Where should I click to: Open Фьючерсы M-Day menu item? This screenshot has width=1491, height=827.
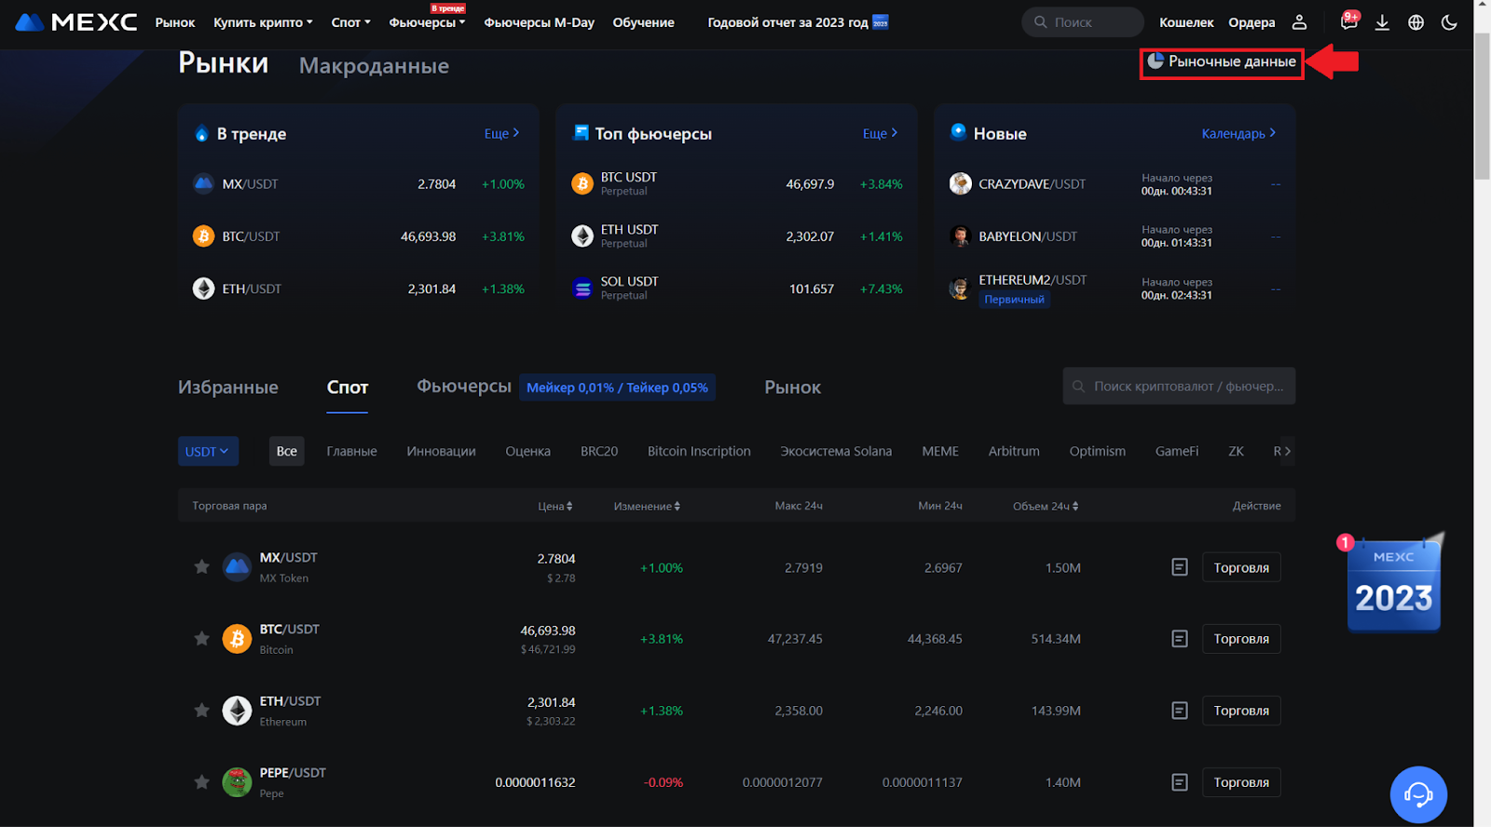(x=539, y=22)
